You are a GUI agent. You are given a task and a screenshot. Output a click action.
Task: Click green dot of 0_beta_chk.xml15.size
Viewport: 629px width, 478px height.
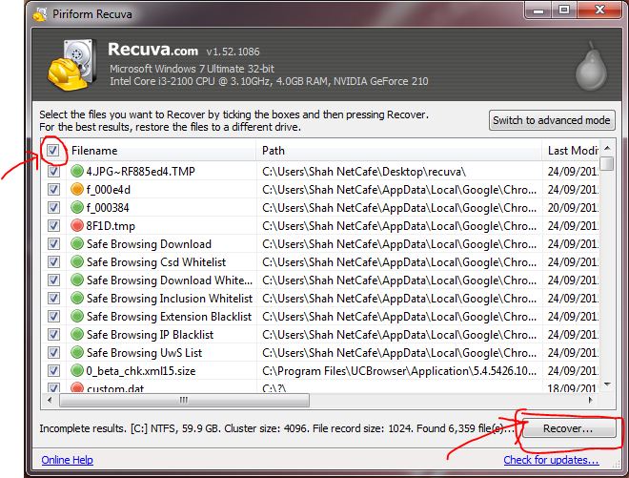click(x=76, y=370)
